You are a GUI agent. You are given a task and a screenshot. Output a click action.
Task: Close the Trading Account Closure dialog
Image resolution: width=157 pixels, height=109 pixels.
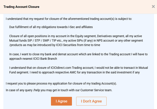[x=153, y=7]
